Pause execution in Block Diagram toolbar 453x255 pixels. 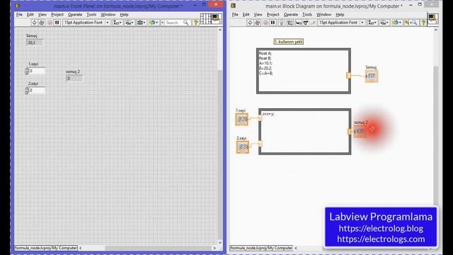(273, 23)
